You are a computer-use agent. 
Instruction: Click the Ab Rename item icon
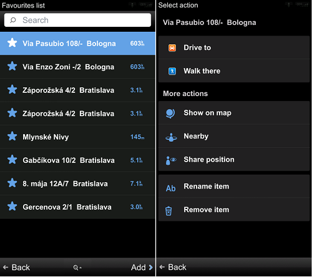pyautogui.click(x=171, y=188)
